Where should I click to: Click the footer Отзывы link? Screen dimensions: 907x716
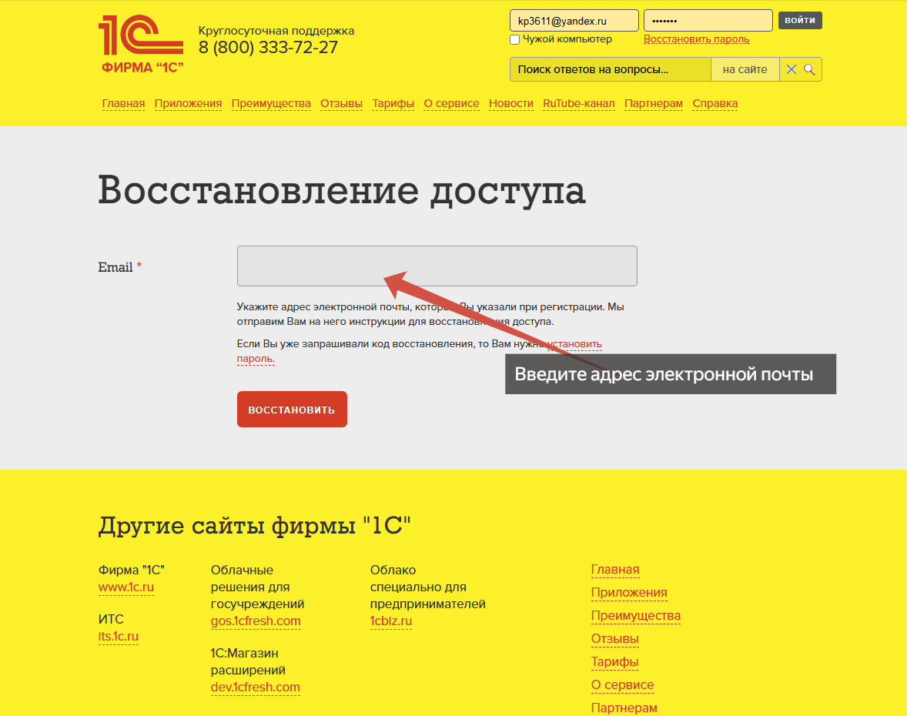[x=615, y=639]
